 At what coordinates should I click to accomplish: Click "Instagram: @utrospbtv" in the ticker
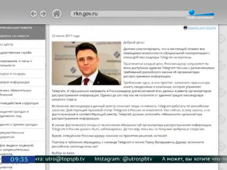(x=123, y=159)
